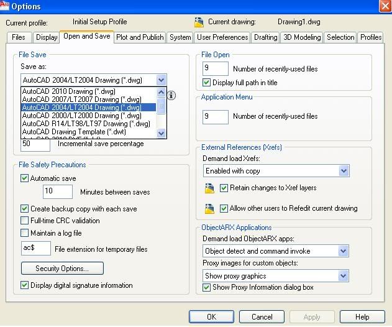The image size is (392, 327).
Task: Open the Demand load ObjectARX apps dropdown
Action: click(x=343, y=251)
